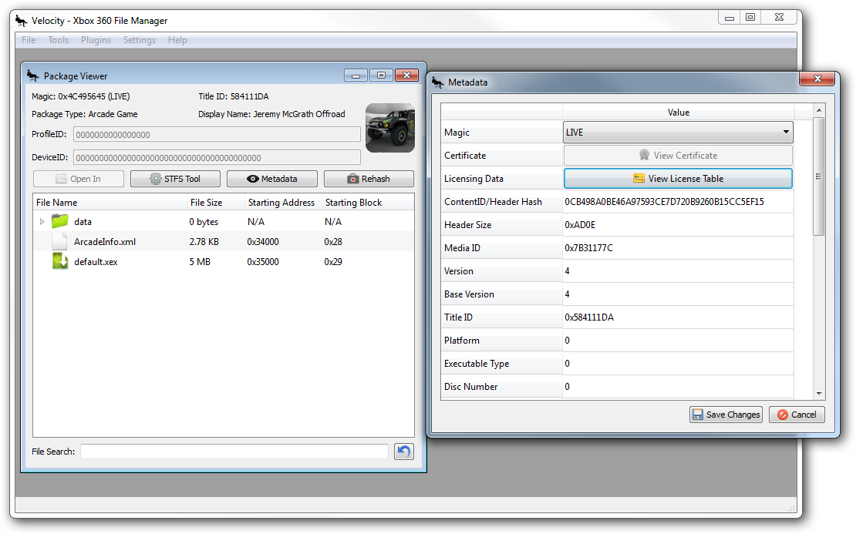Click the Base Version value cell

point(678,294)
